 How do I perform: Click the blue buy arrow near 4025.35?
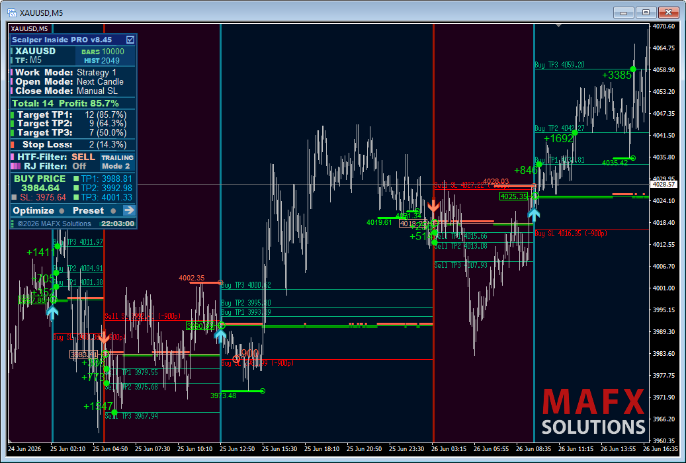tap(534, 214)
